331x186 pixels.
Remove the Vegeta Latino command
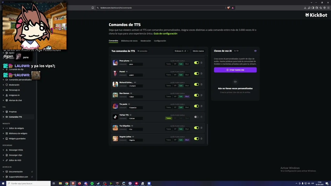[201, 139]
